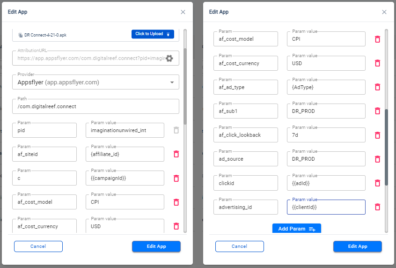Confirm right dialog with Edit App button

(x=357, y=246)
